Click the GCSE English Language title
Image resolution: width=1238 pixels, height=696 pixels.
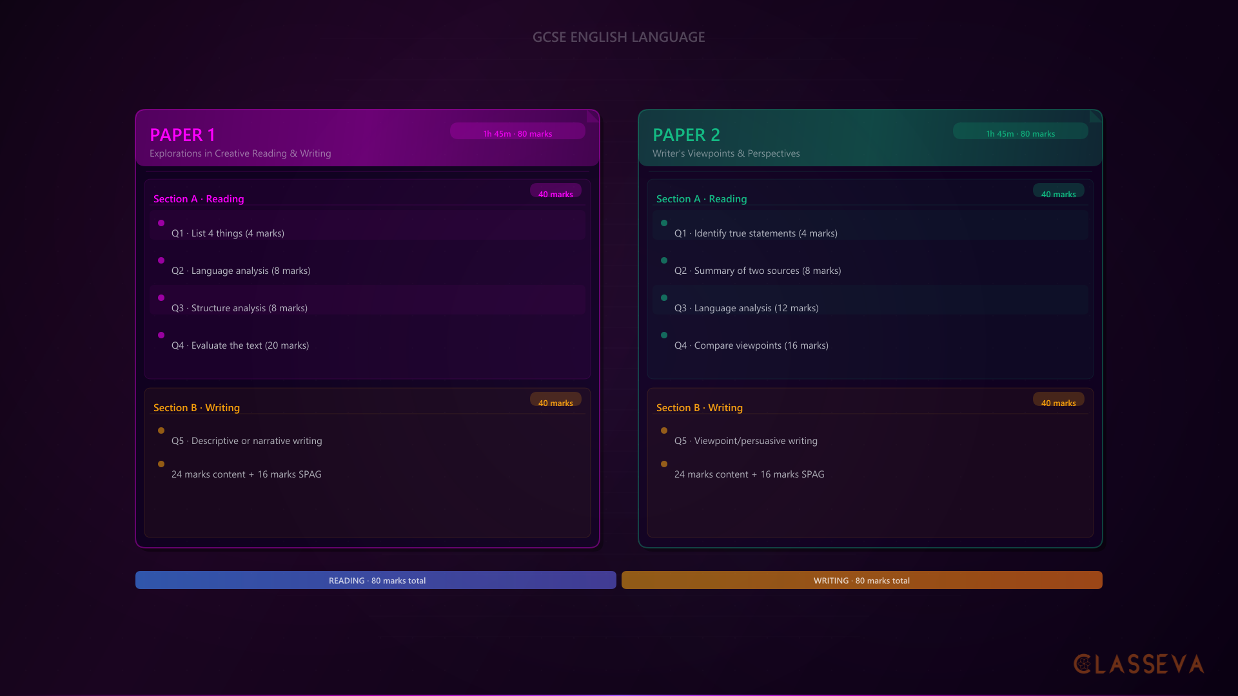pos(619,37)
